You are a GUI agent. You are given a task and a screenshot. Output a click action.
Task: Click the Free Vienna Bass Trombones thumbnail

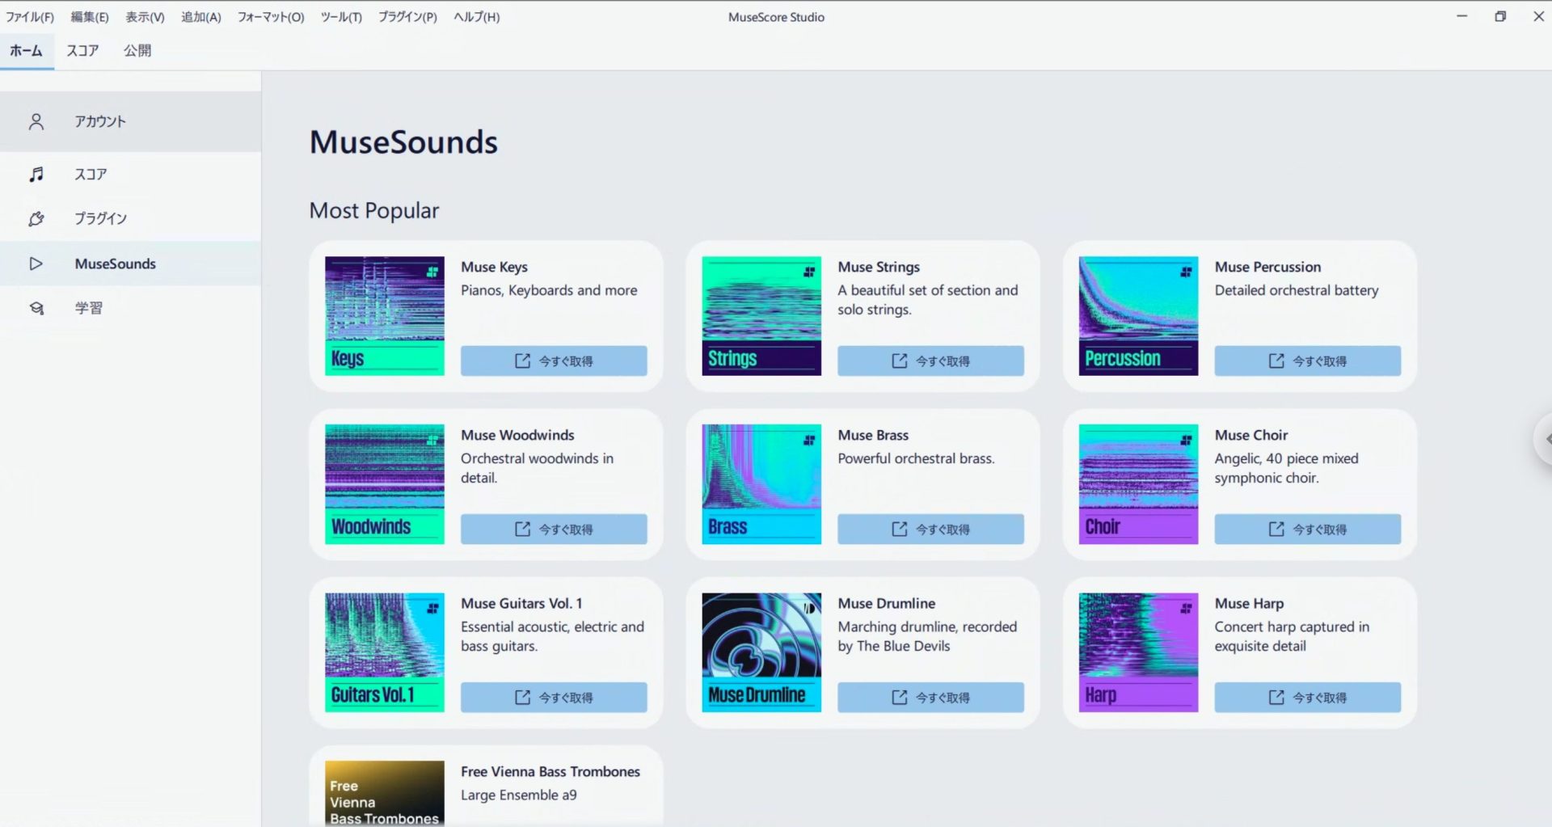point(385,792)
